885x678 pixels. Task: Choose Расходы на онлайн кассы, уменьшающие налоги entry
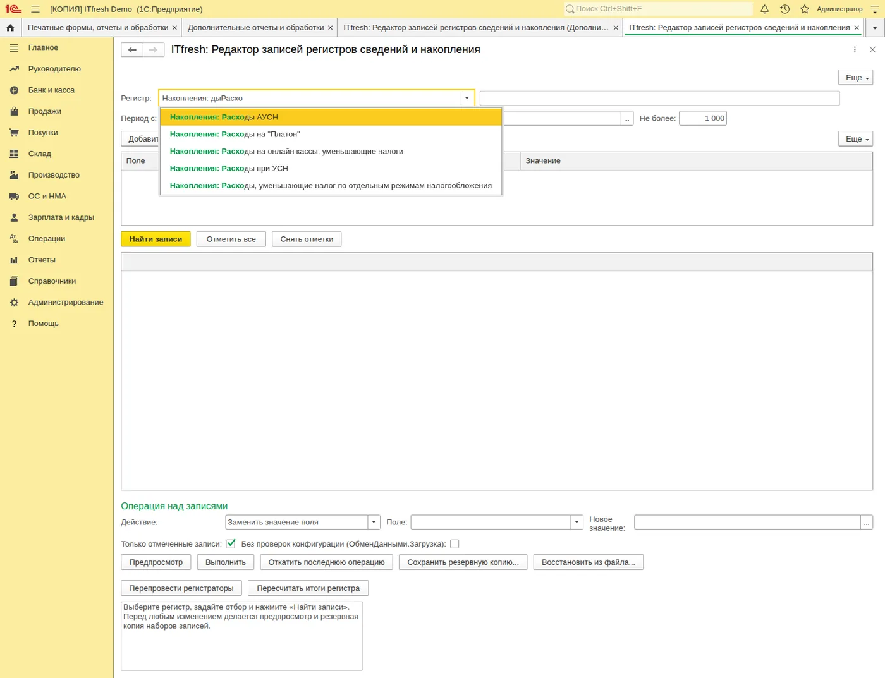point(331,151)
